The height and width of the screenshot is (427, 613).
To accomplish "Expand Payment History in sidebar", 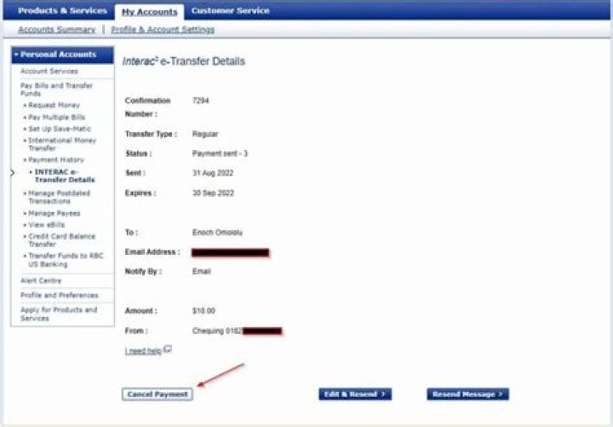I will 56,159.
